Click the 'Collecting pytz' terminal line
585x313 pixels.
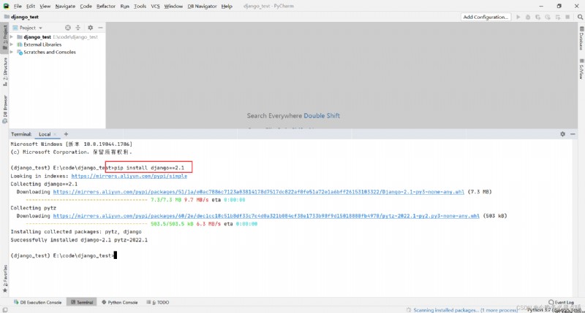pos(33,208)
